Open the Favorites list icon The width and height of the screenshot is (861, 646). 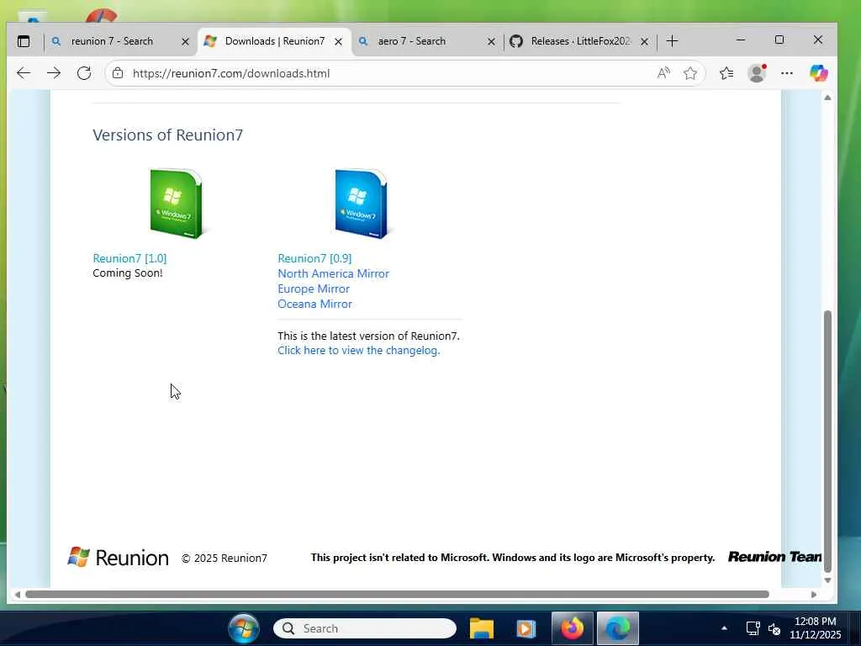coord(726,73)
